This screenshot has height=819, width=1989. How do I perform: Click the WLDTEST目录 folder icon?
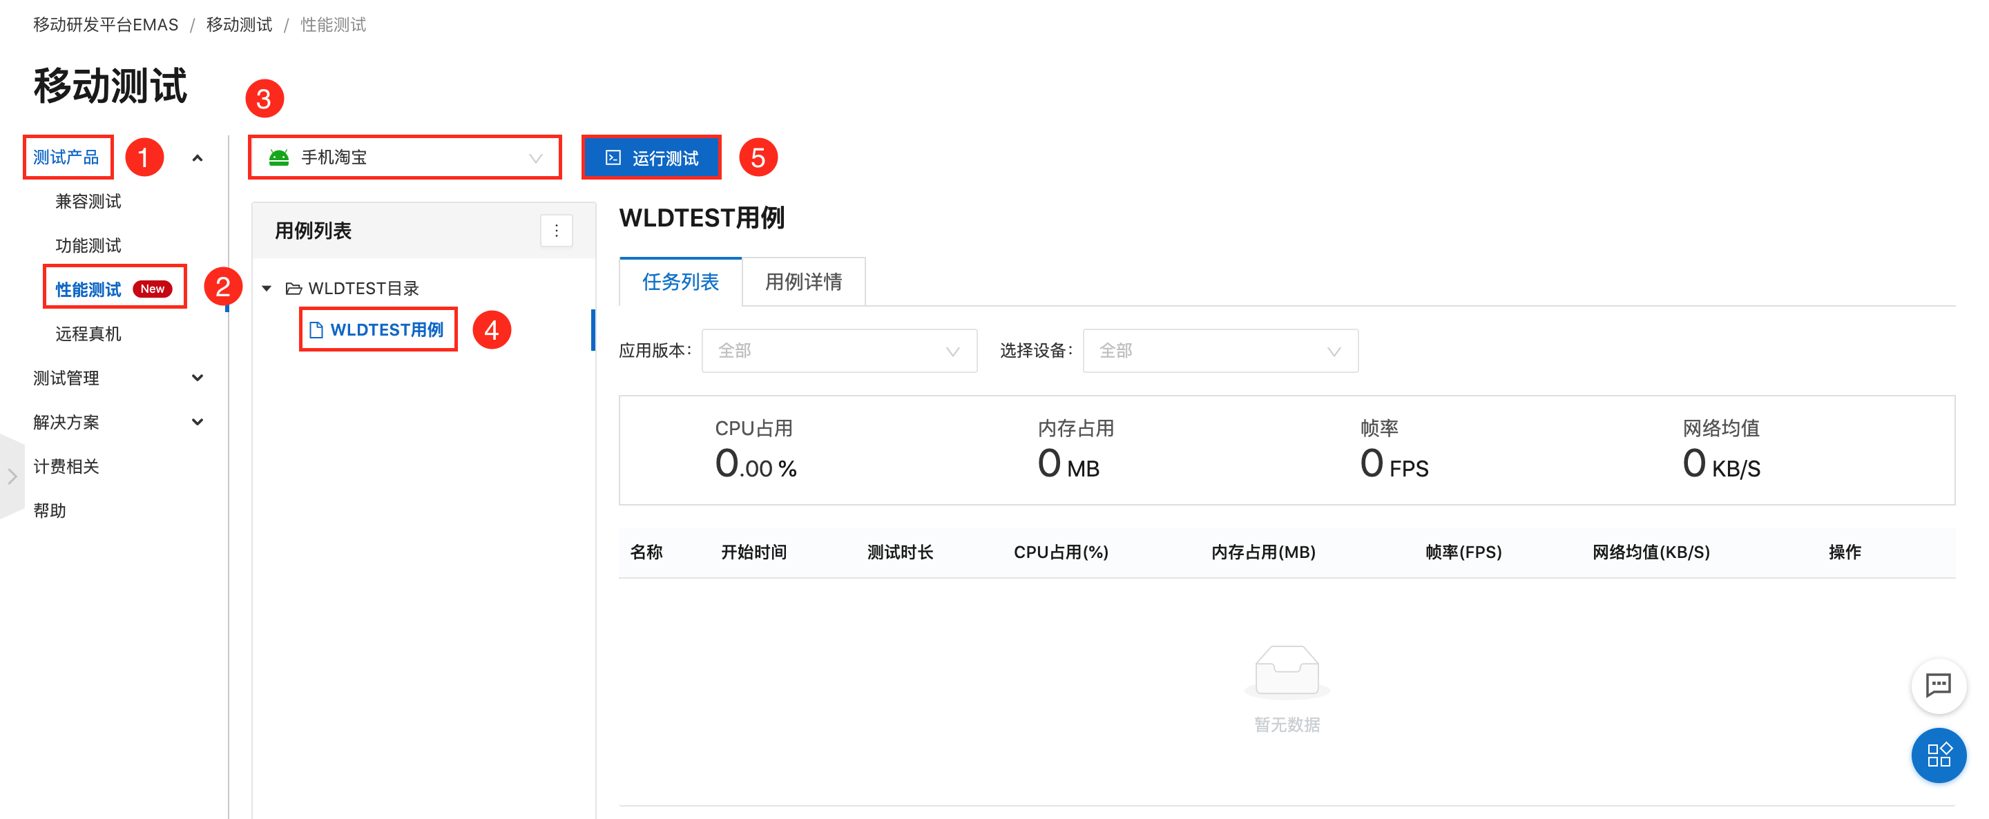pyautogui.click(x=294, y=289)
